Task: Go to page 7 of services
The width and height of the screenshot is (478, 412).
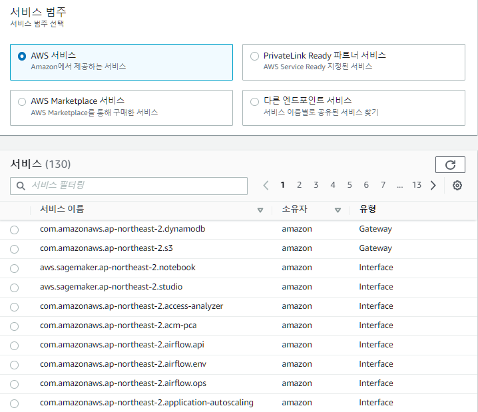Action: point(383,185)
